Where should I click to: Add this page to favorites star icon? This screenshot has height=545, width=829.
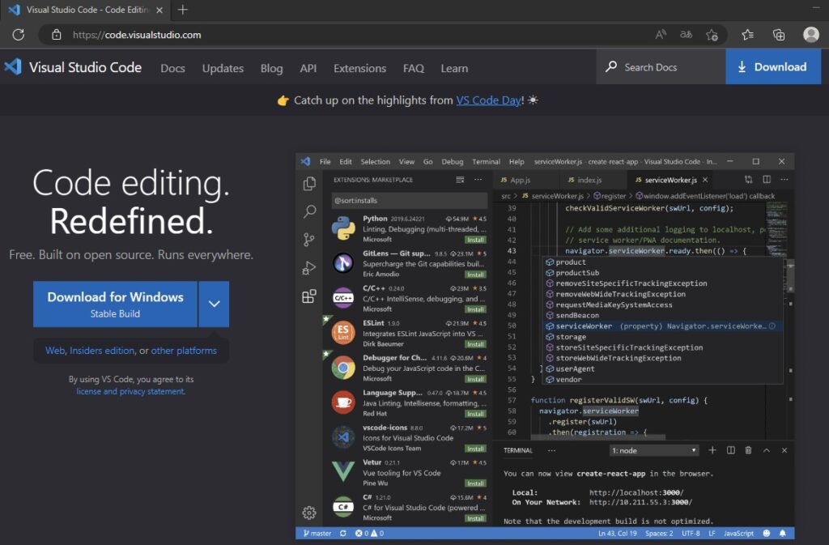coord(712,35)
